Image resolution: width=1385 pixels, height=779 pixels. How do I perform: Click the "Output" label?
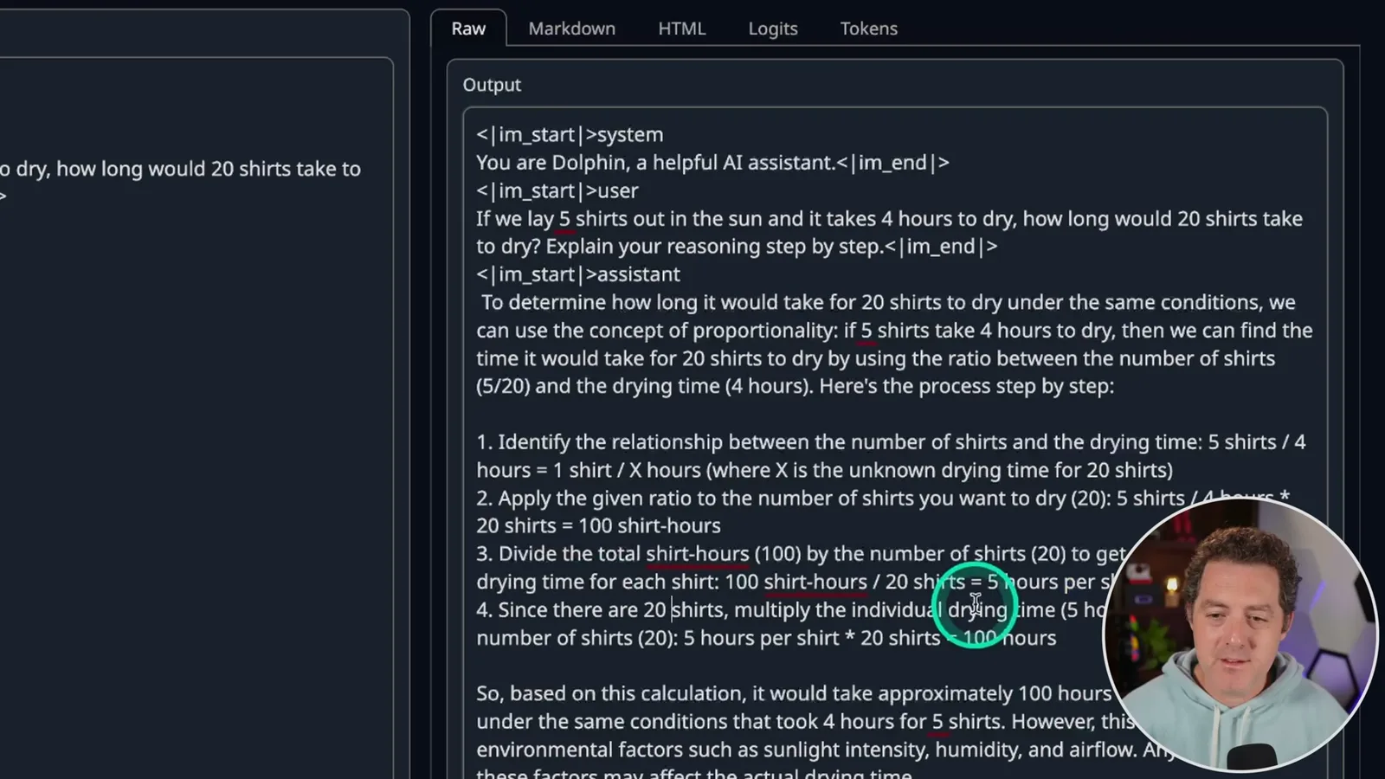(492, 85)
